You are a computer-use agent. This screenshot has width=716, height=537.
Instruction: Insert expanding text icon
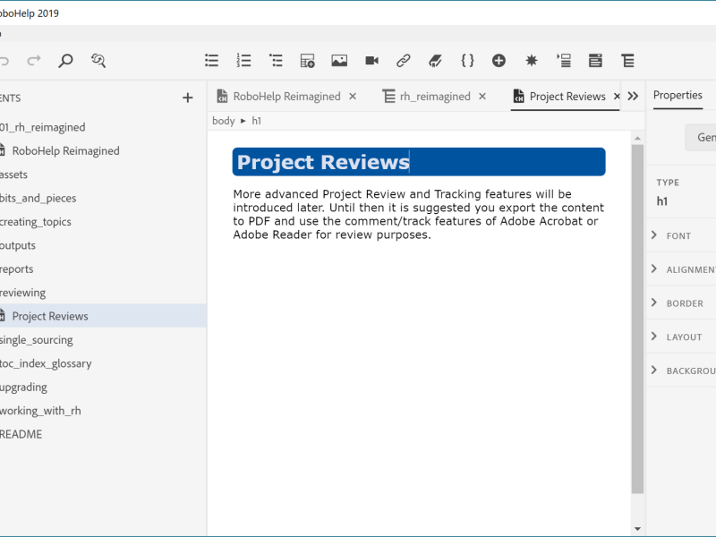(564, 60)
